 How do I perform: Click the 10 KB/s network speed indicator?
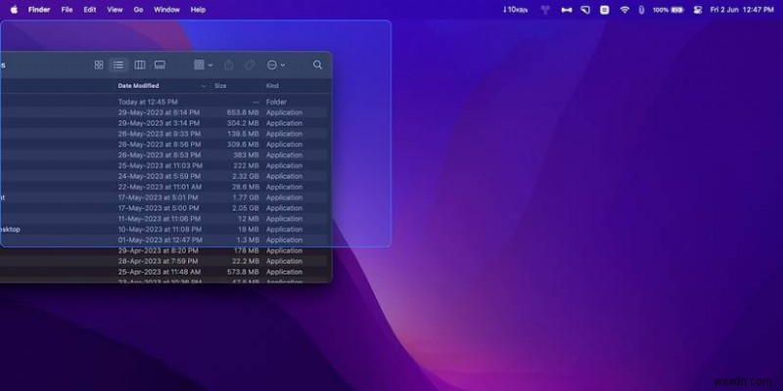(x=515, y=10)
